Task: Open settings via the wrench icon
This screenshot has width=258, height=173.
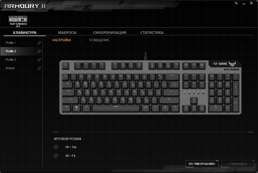Action: pyautogui.click(x=236, y=3)
